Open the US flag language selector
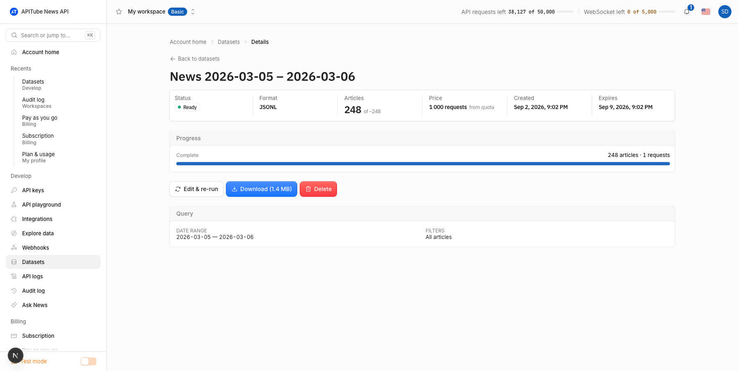This screenshot has width=738, height=371. coord(706,11)
